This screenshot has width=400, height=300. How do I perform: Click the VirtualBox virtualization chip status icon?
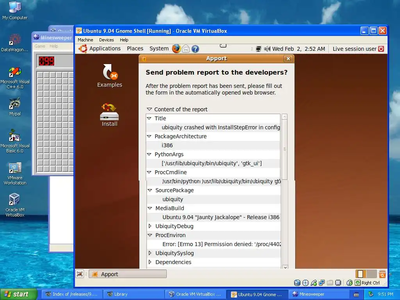pyautogui.click(x=338, y=283)
